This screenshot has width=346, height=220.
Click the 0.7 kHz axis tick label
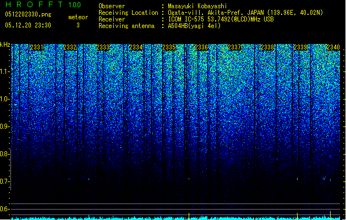click(x=5, y=182)
